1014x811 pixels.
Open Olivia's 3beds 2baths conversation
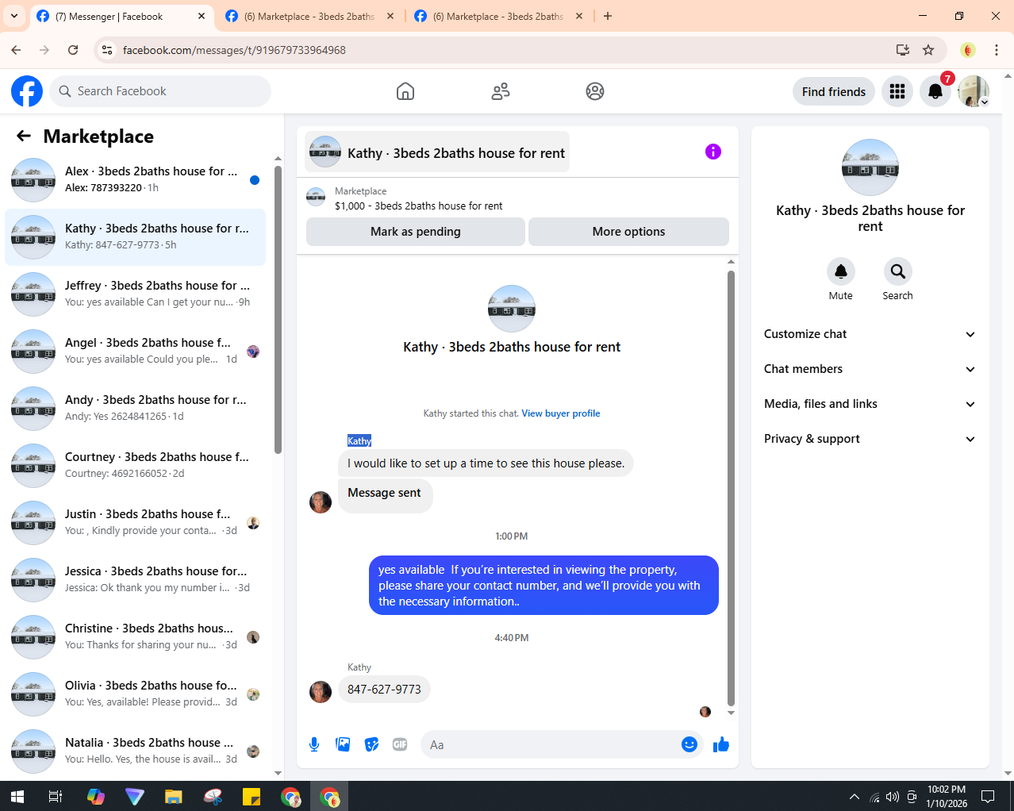pos(135,694)
